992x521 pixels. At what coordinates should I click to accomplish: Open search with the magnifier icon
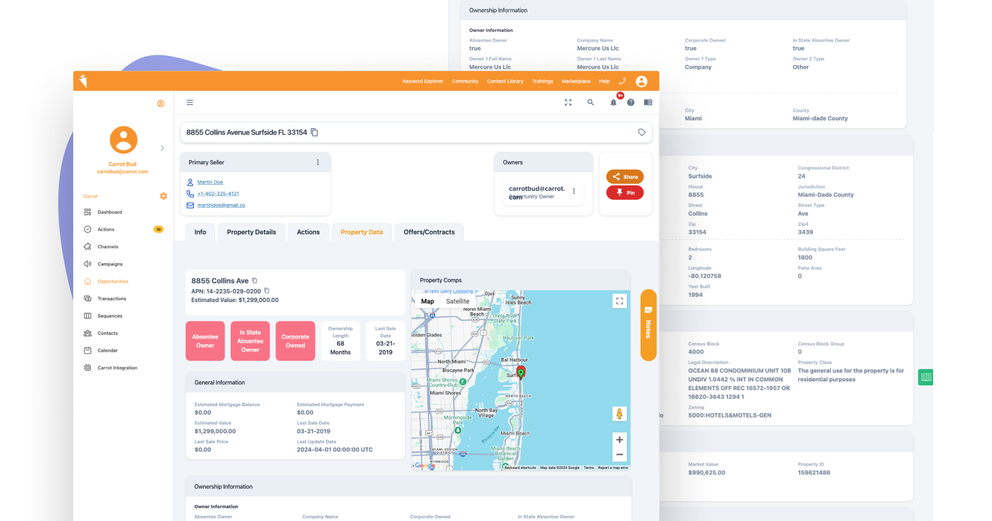(591, 102)
